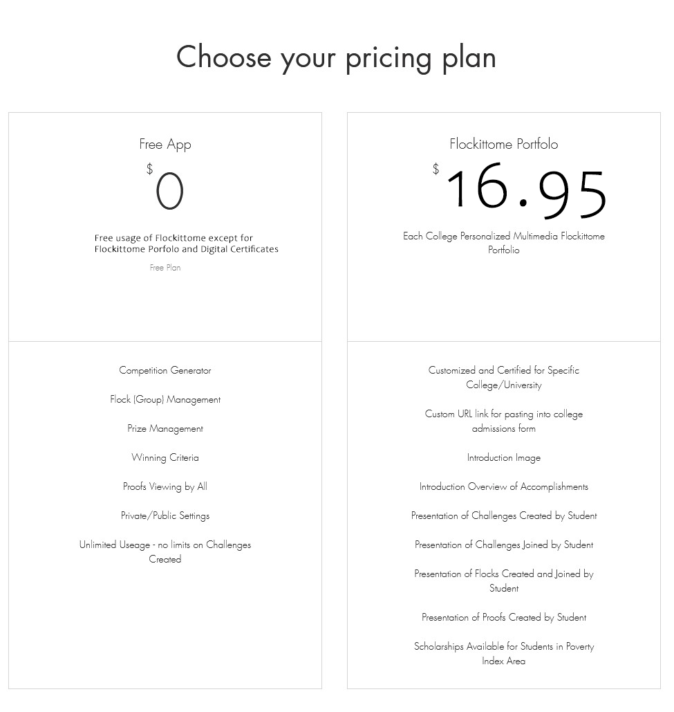Click the Introduction Image feature
This screenshot has width=674, height=712.
tap(503, 457)
